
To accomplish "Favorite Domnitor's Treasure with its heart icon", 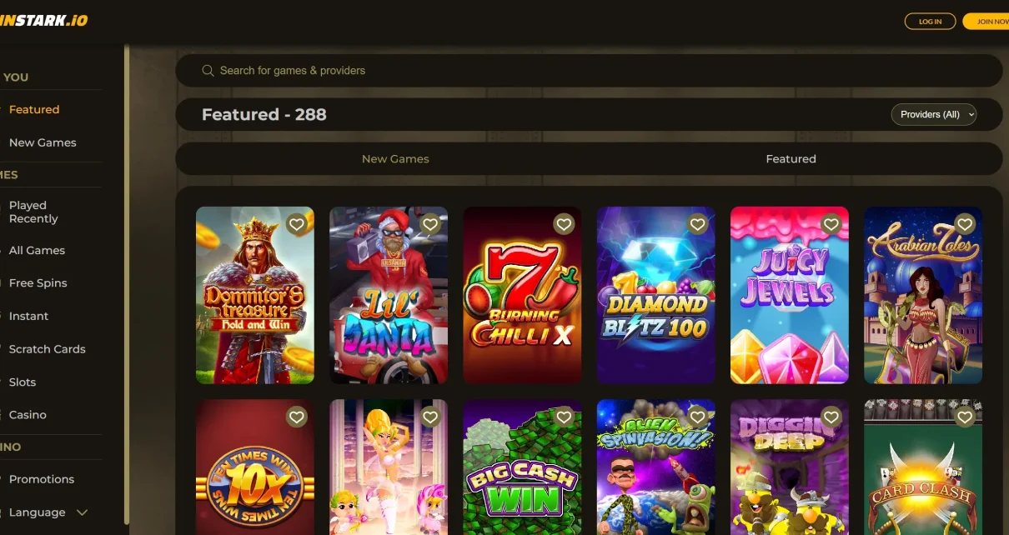I will coord(297,224).
